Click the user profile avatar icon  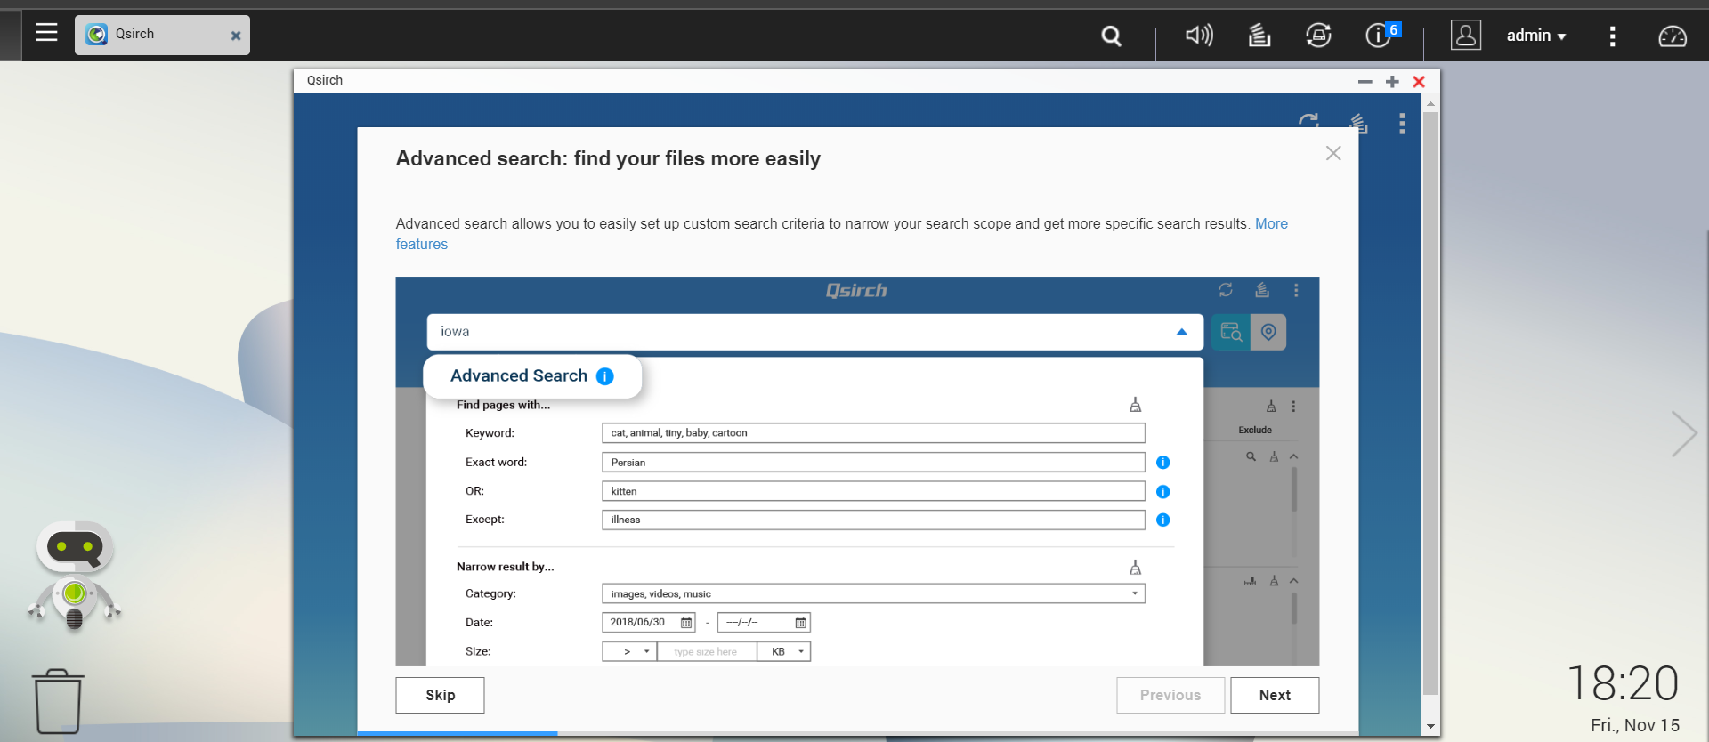(1466, 36)
